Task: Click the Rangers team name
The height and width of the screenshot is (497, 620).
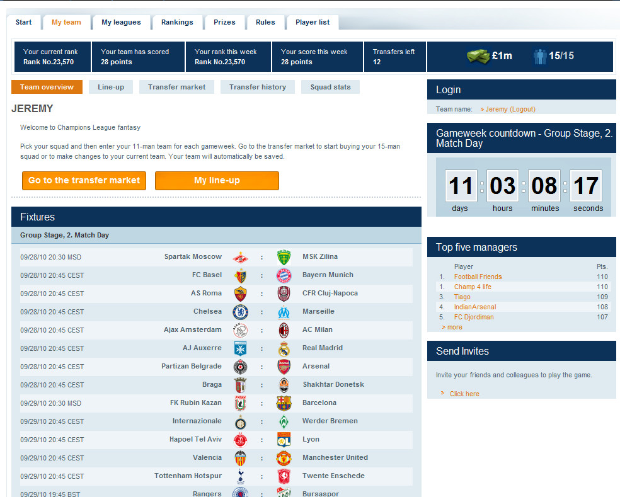Action: (x=207, y=493)
